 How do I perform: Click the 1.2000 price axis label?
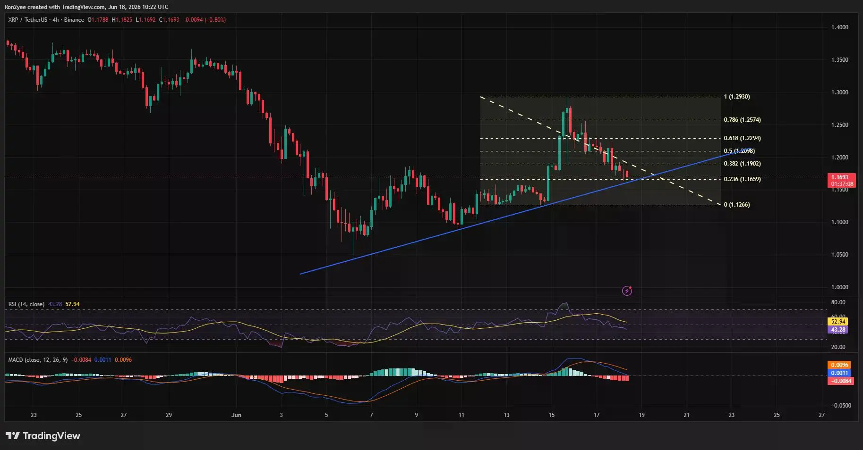click(840, 158)
